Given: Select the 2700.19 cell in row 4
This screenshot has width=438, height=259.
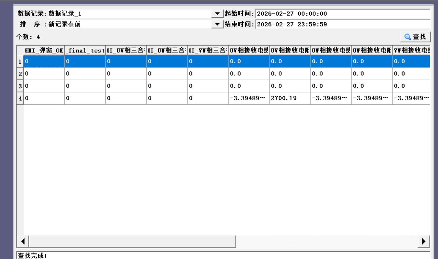Looking at the screenshot, I should 290,98.
